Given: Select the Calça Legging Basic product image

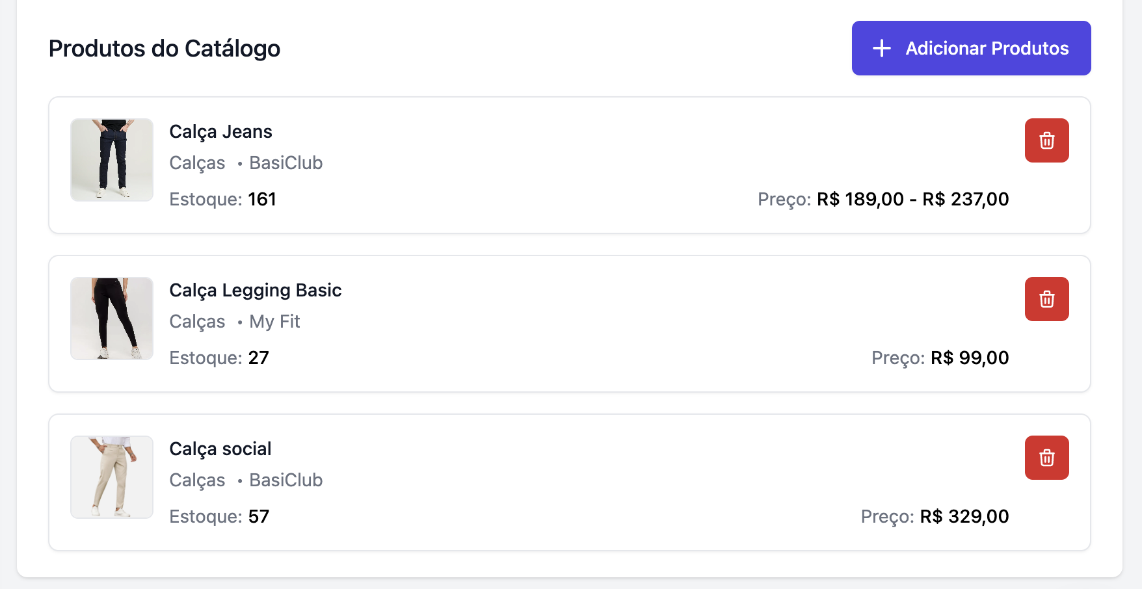Looking at the screenshot, I should (112, 319).
